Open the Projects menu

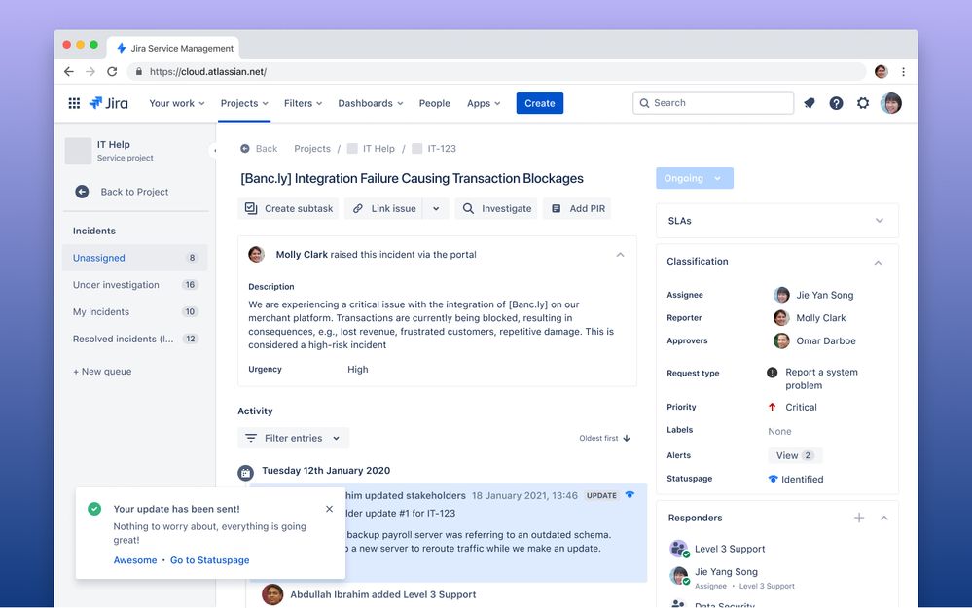pos(244,103)
